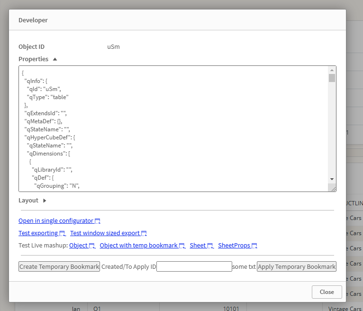Viewport: 363px width, 311px height.
Task: Collapse the Properties section triangle
Action: click(x=55, y=59)
